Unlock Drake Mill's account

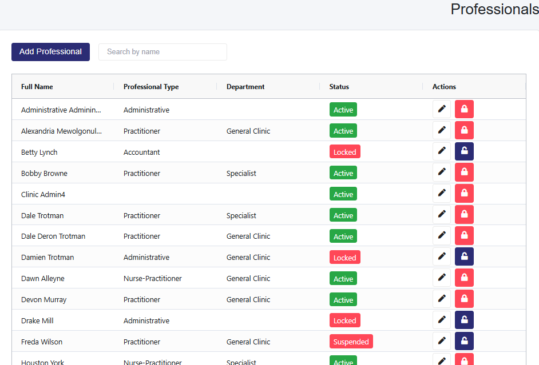coord(464,320)
